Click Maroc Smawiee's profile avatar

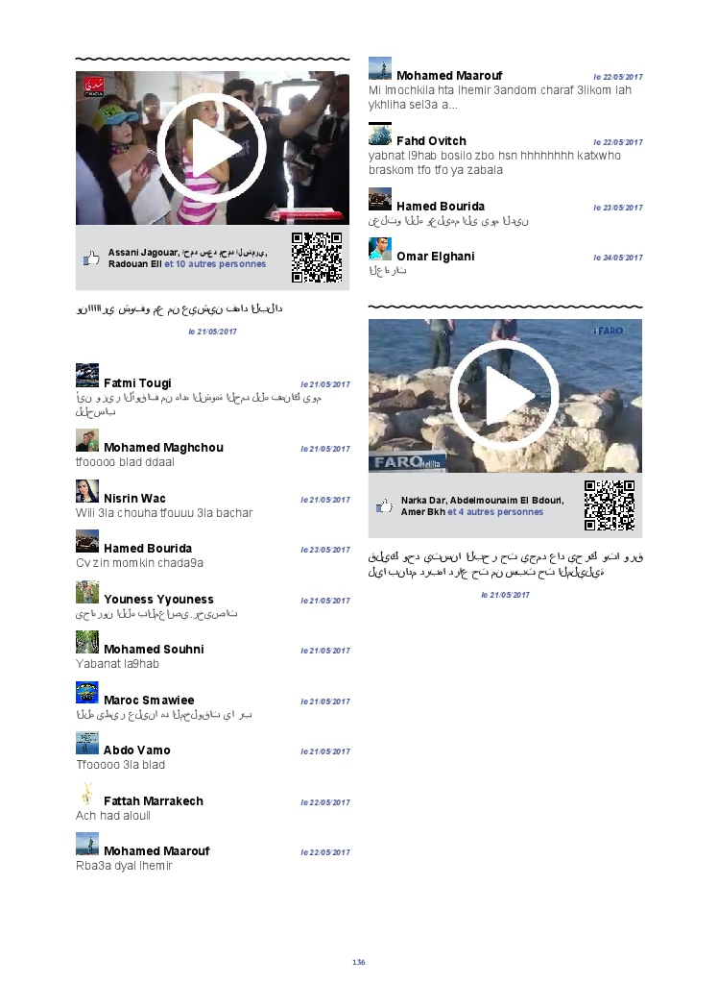(x=87, y=693)
